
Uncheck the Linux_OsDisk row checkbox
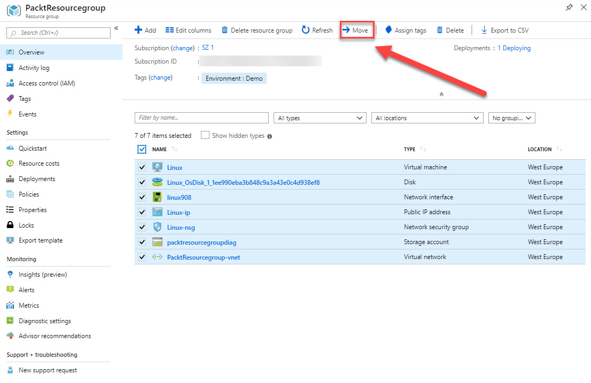142,182
